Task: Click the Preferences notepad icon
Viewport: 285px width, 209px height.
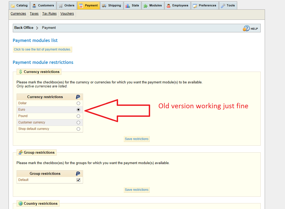Action: pyautogui.click(x=195, y=6)
